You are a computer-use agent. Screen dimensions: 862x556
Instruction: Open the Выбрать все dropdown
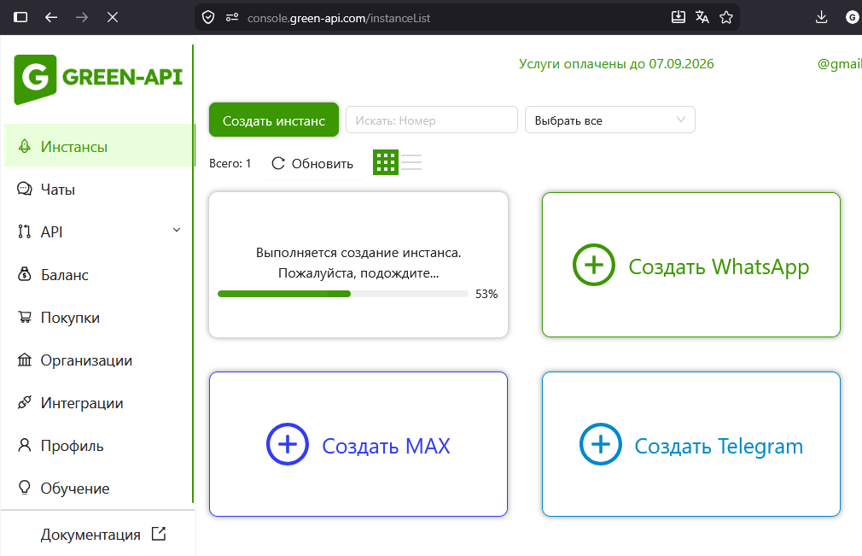tap(610, 120)
